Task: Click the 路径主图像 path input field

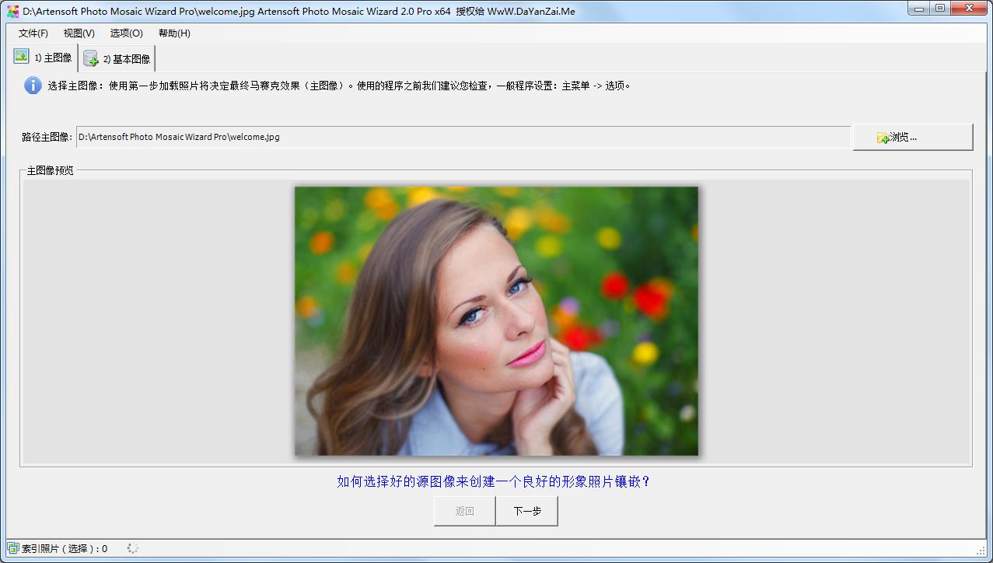Action: point(463,137)
